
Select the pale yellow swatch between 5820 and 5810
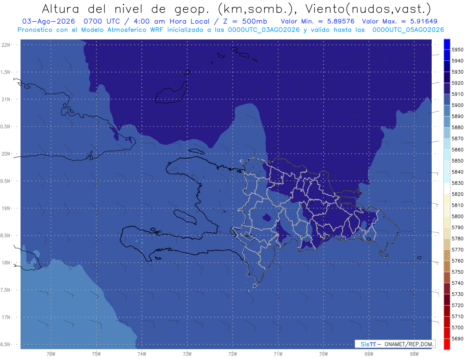446,199
